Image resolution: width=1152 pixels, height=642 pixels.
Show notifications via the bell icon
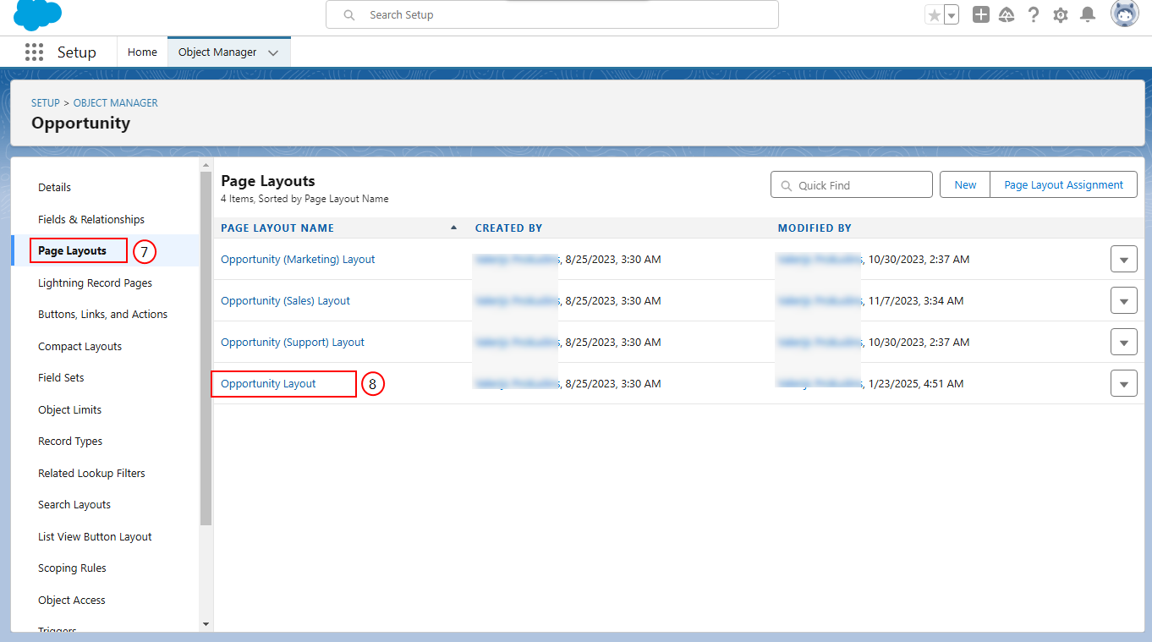click(1089, 14)
